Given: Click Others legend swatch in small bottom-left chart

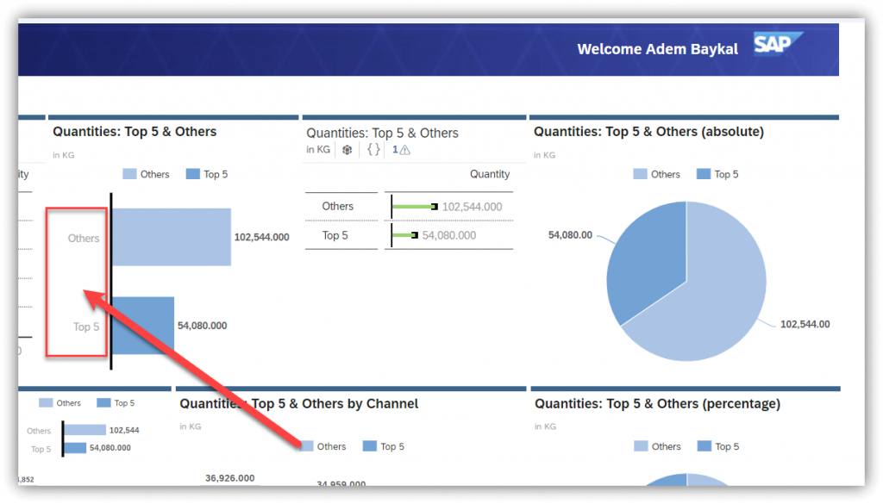Looking at the screenshot, I should tap(46, 402).
